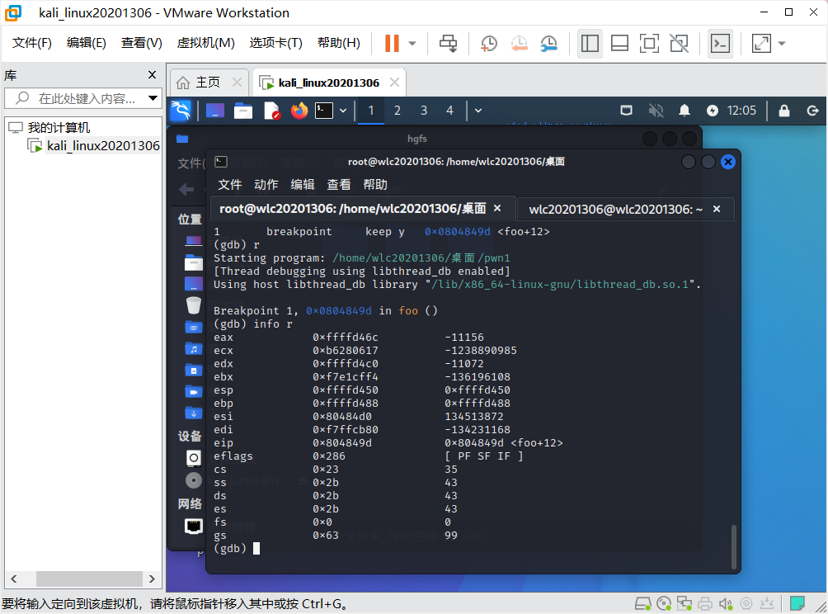The image size is (828, 614).
Task: Click the log out icon in Kali panel
Action: click(x=812, y=111)
